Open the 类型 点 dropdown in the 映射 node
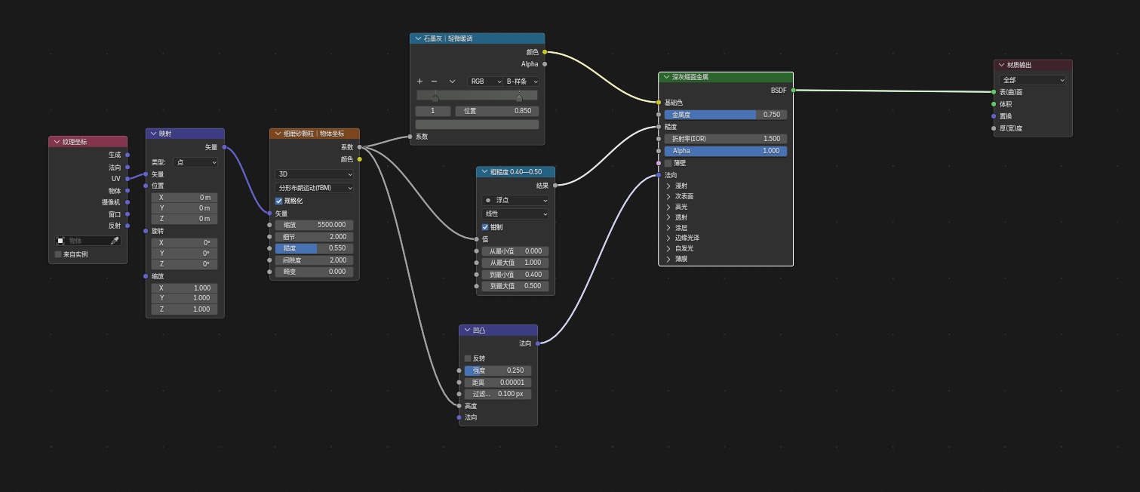1140x492 pixels. [195, 162]
